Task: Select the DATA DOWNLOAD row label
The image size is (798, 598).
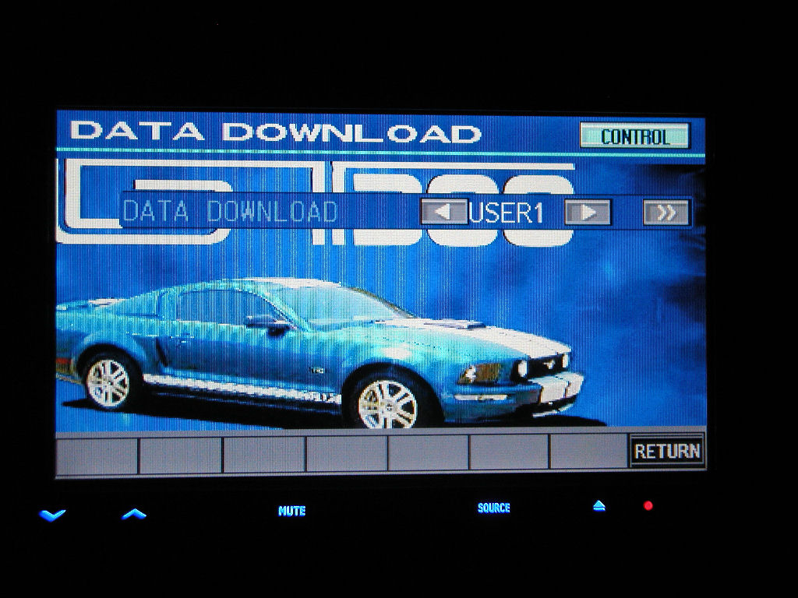Action: click(230, 212)
